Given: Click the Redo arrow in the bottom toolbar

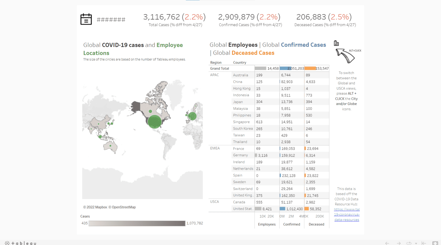Looking at the screenshot, I should pyautogui.click(x=399, y=243).
